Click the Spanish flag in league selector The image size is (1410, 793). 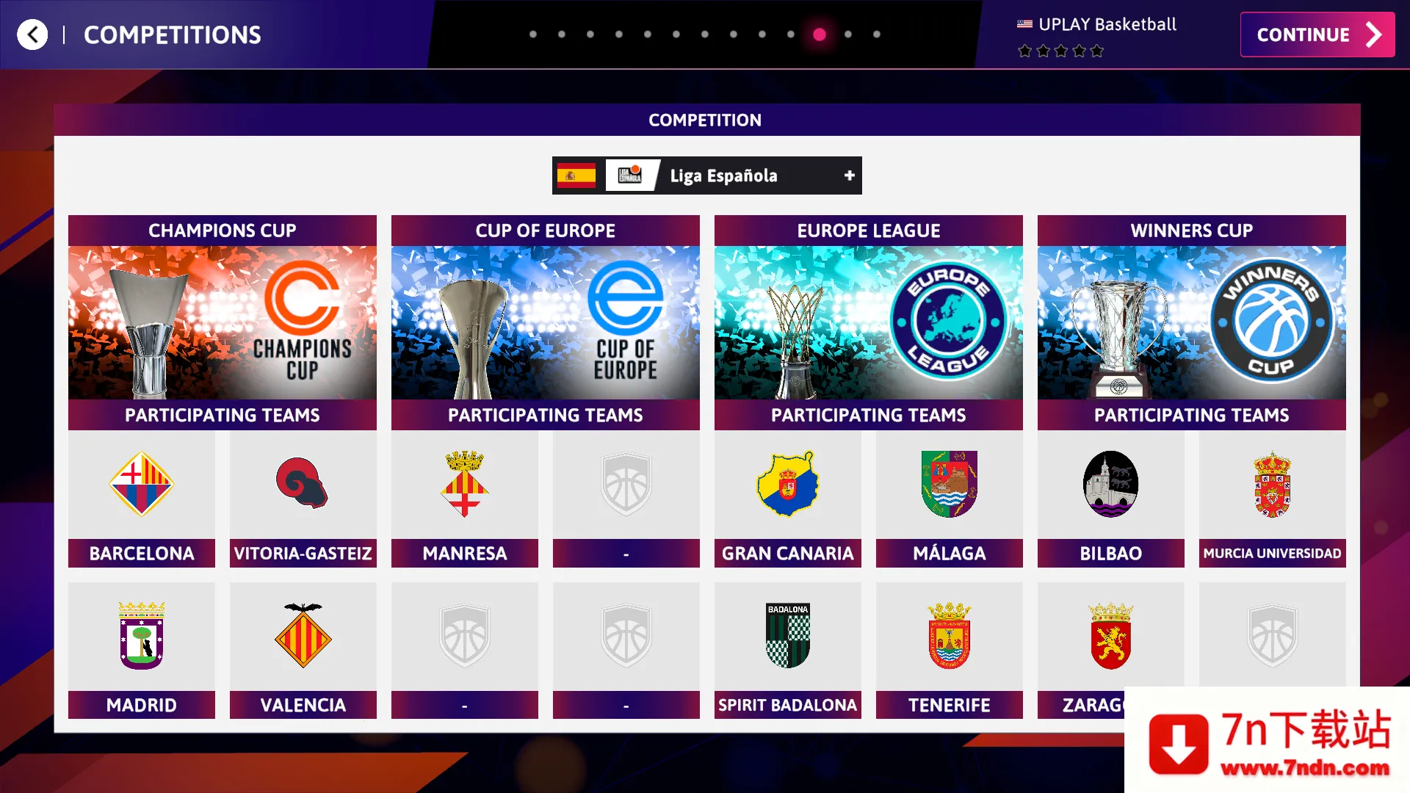(x=576, y=175)
